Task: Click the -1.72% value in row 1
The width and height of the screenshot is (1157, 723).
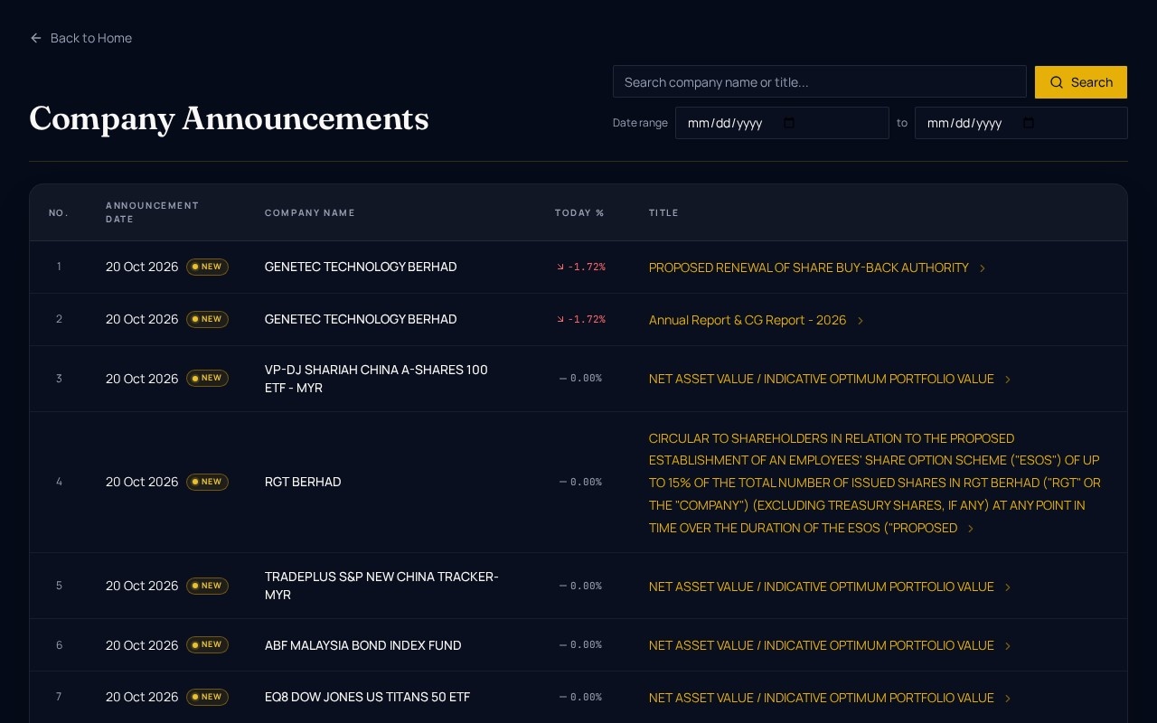Action: click(x=587, y=268)
